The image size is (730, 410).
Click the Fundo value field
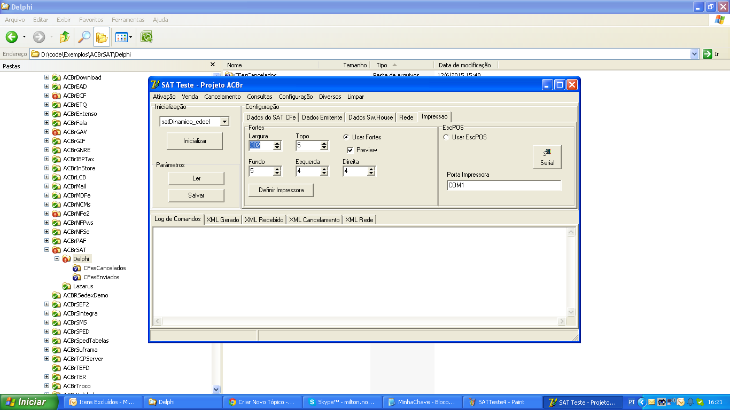pyautogui.click(x=261, y=171)
